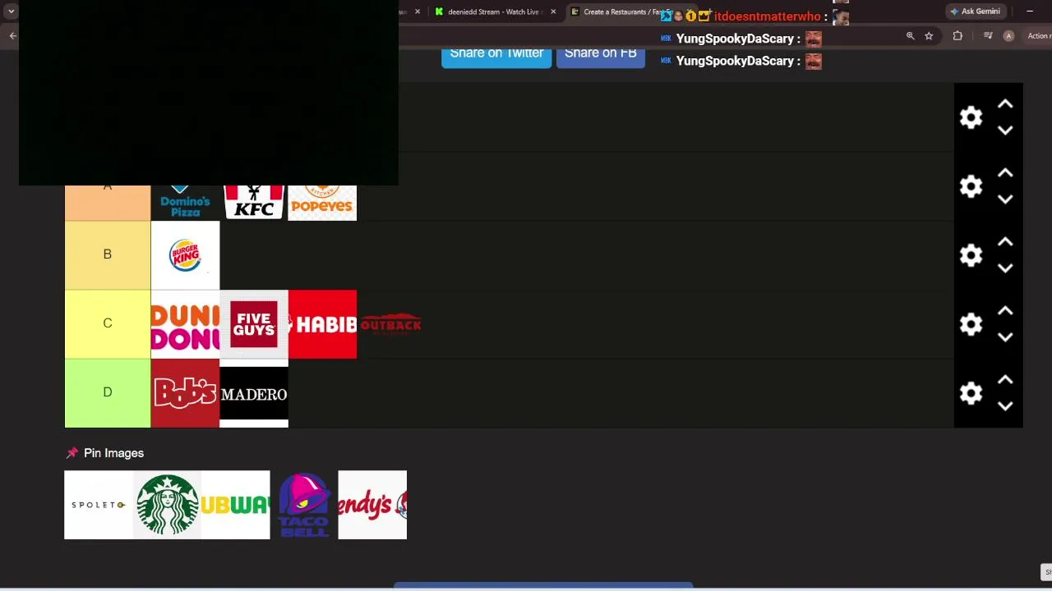Click the Pin Images label

tap(113, 453)
